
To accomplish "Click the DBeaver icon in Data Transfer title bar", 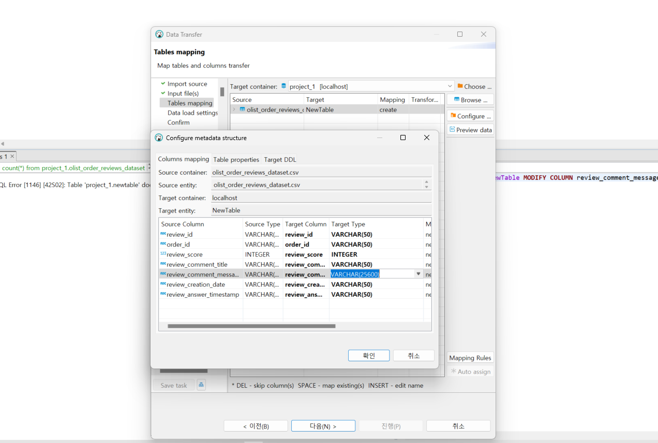I will coord(159,34).
